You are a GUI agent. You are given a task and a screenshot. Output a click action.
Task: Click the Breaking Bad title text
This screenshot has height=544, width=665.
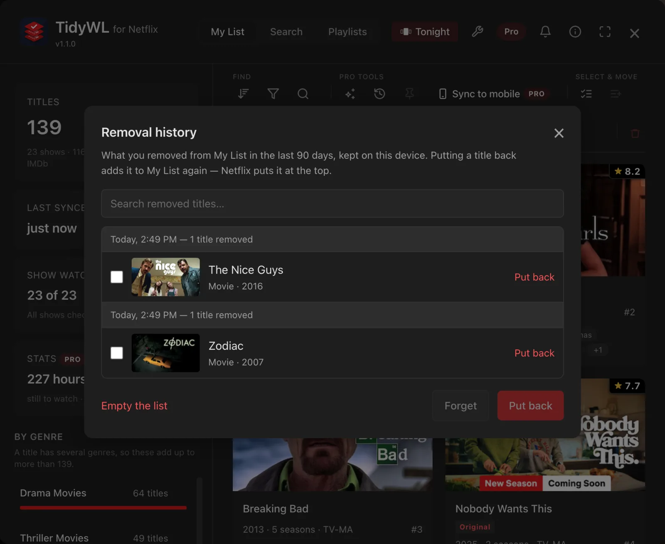(276, 509)
